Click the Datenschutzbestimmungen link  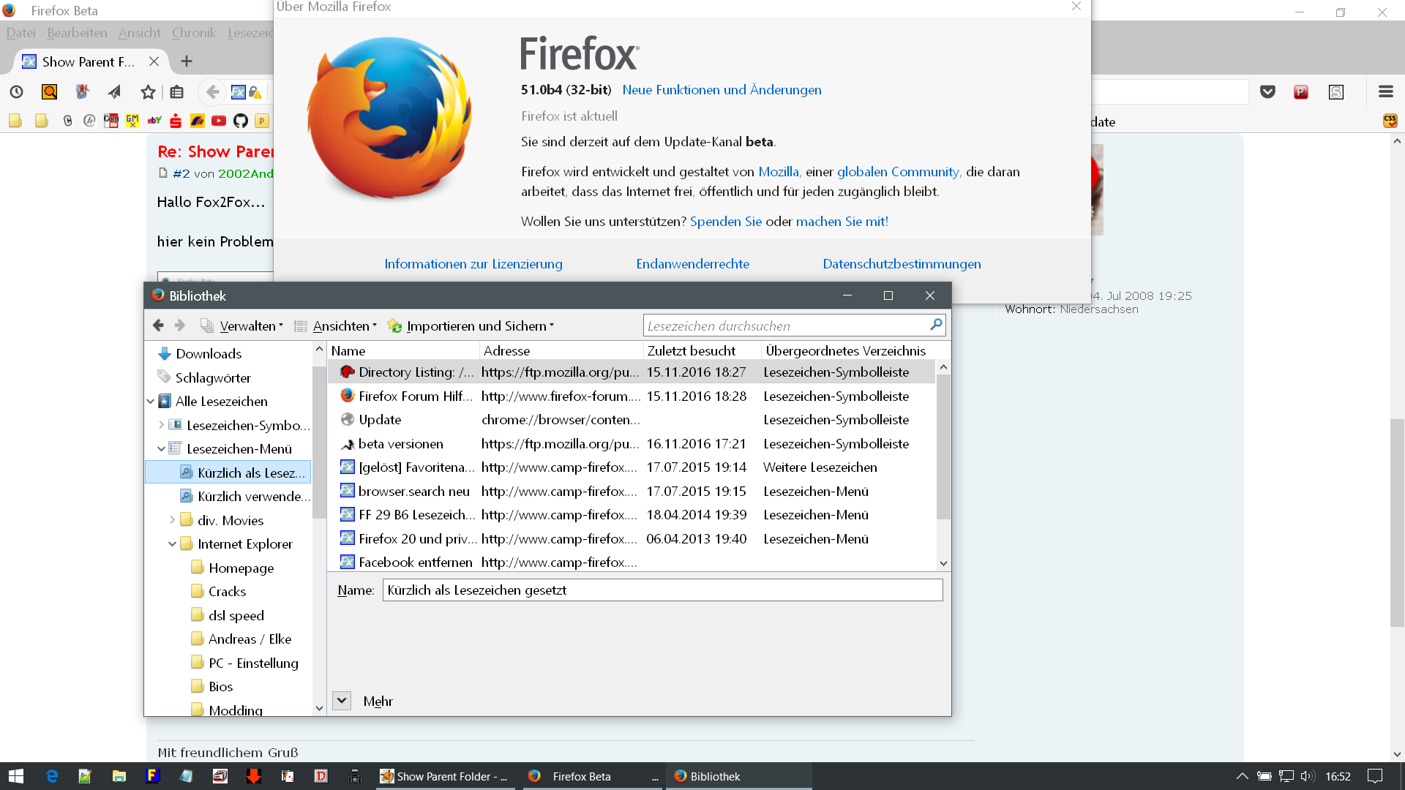pyautogui.click(x=902, y=264)
